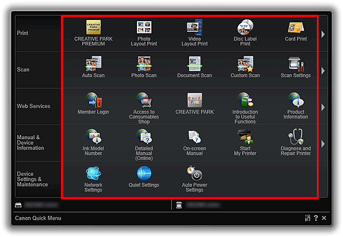343x237 pixels.
Task: Start Auto Scan
Action: click(93, 67)
